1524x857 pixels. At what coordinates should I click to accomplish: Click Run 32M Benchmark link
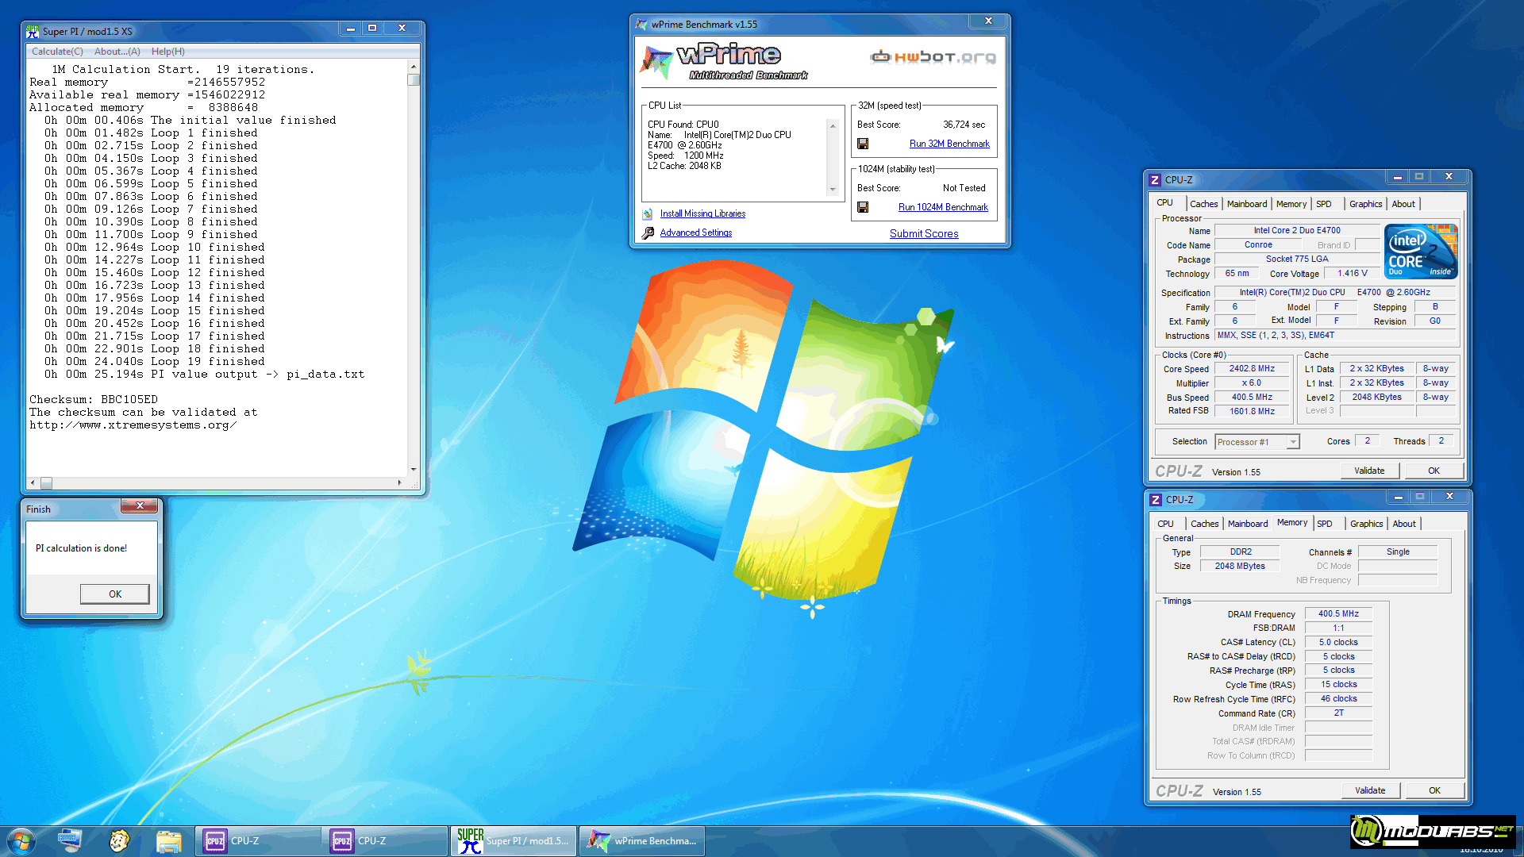[x=949, y=144]
